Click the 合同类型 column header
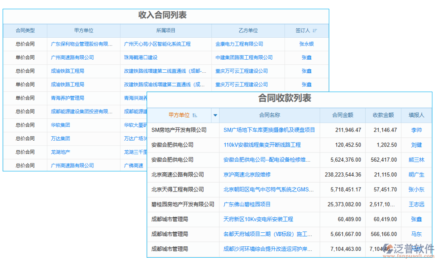 25,30
